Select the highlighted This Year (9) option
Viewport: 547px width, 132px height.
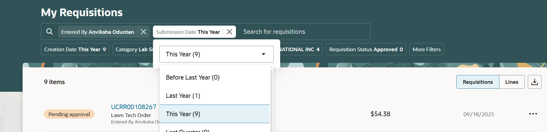pos(183,114)
